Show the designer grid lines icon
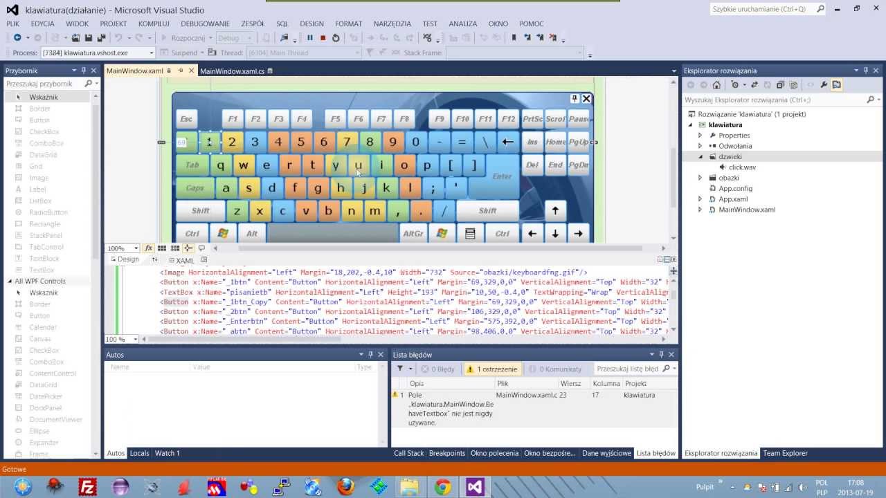 click(x=162, y=248)
